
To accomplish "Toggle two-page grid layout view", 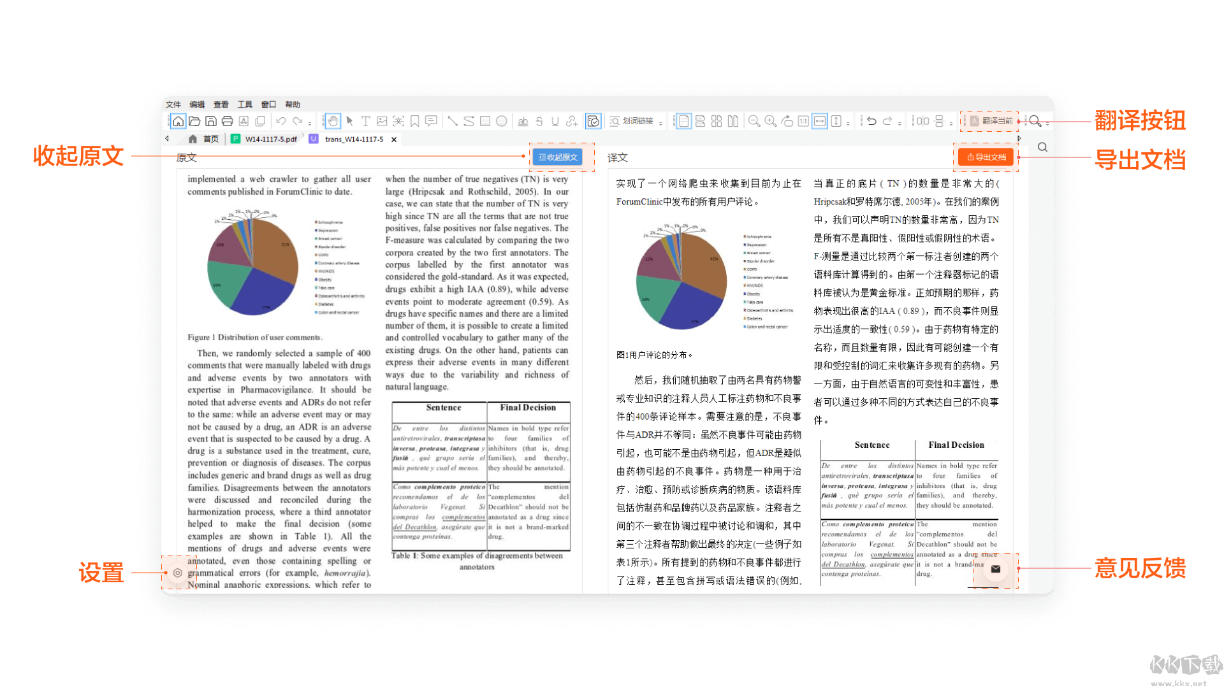I will [x=717, y=121].
